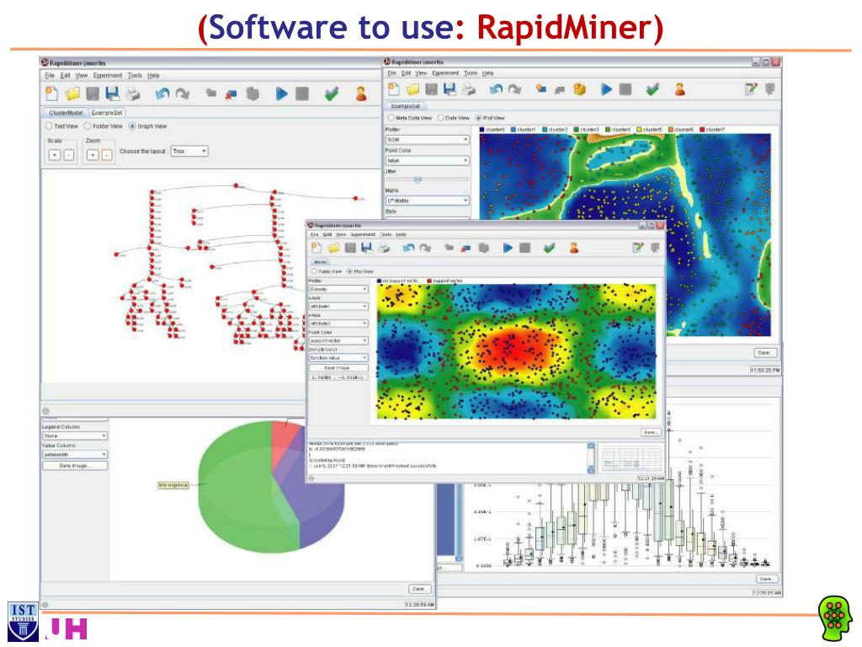Open Plotter Density dropdown in front window
The image size is (862, 647).
coord(338,290)
